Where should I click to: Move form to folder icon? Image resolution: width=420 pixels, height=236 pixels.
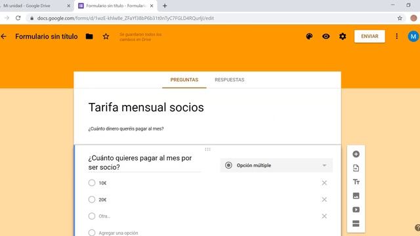pos(89,37)
